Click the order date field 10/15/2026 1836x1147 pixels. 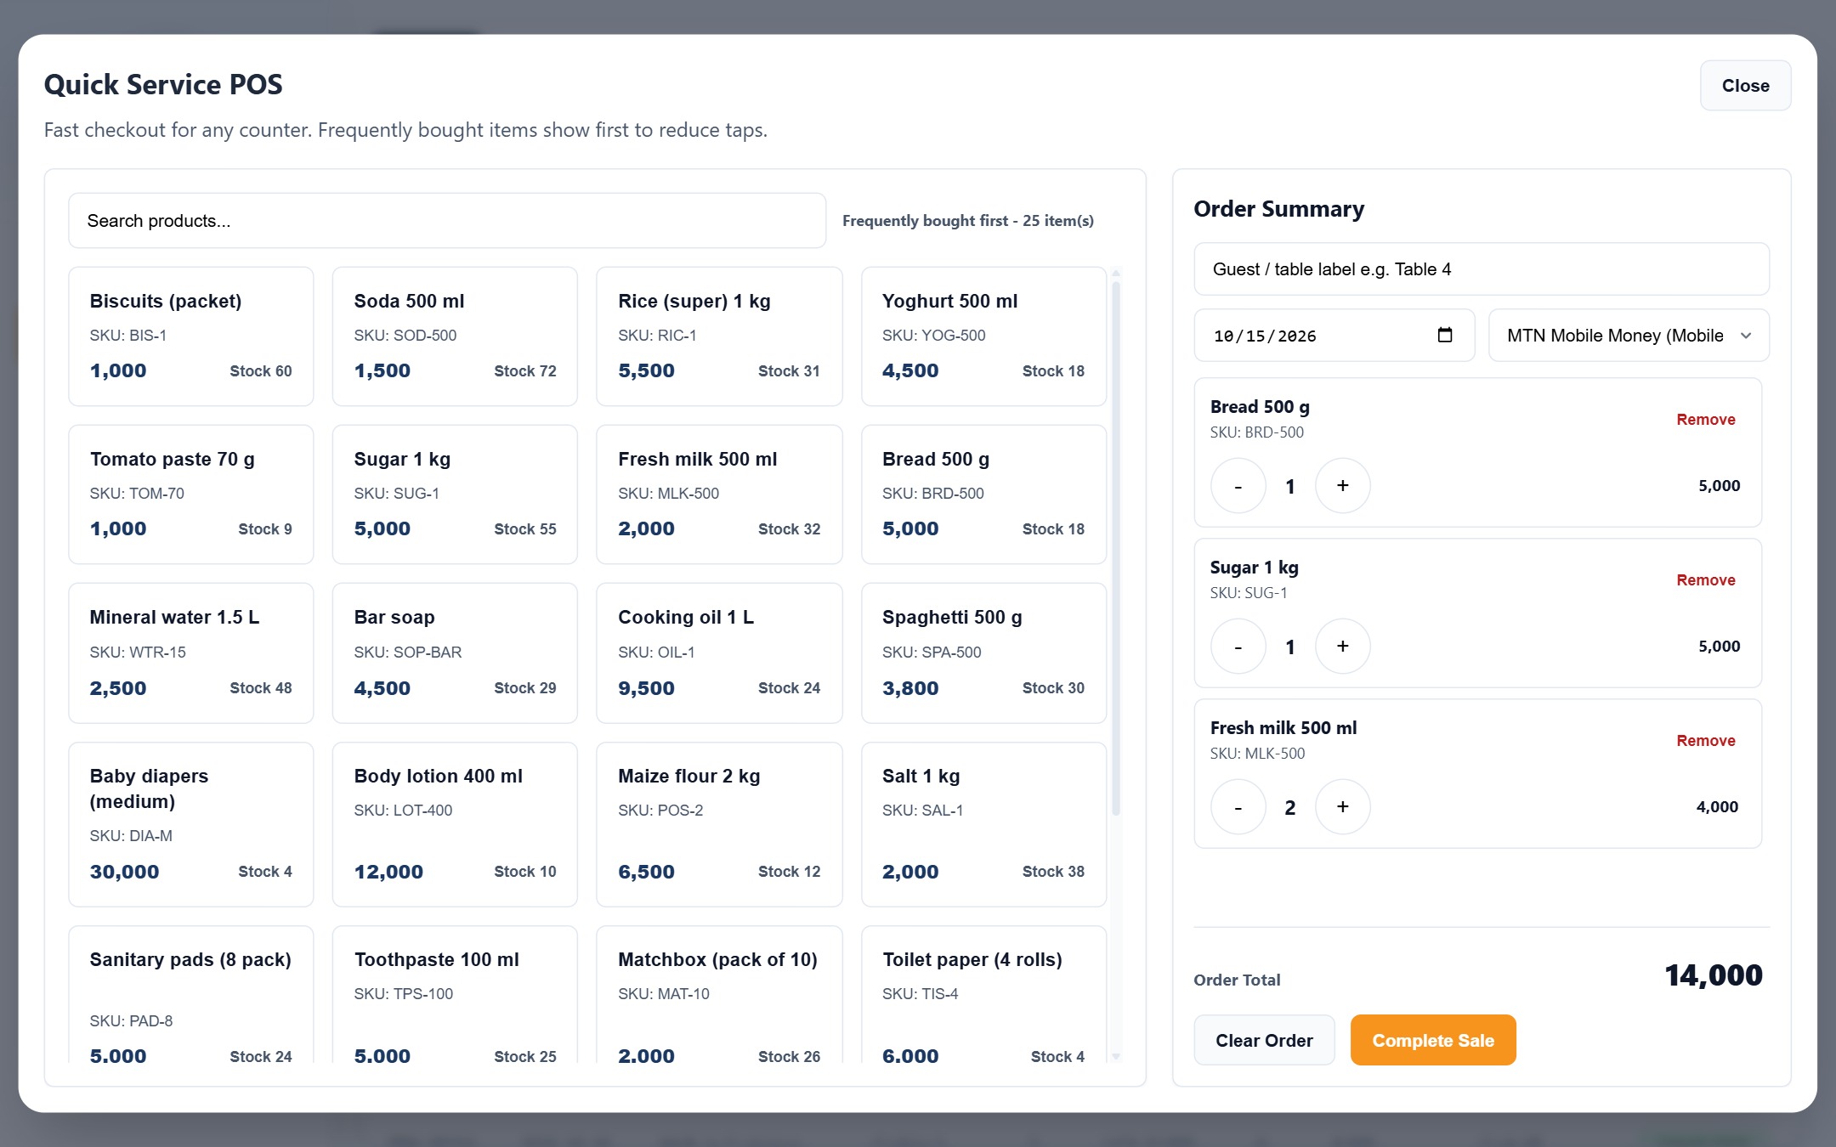tap(1334, 336)
